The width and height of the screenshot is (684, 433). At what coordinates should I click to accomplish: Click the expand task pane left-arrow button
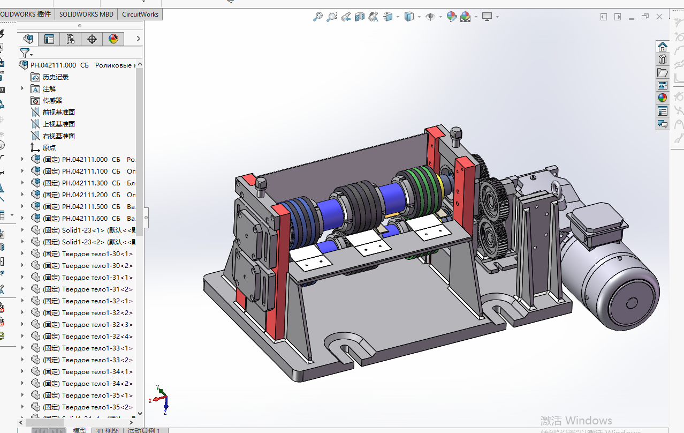pos(604,17)
